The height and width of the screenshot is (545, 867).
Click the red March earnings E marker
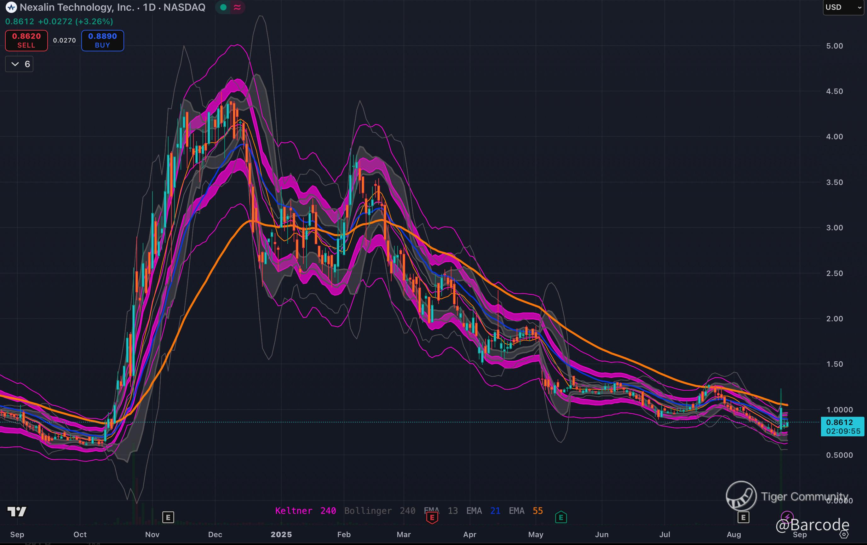pyautogui.click(x=432, y=518)
